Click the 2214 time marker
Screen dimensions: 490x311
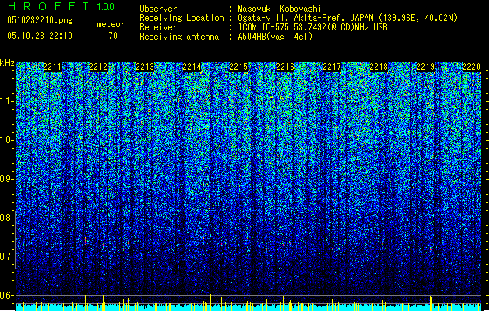click(192, 67)
